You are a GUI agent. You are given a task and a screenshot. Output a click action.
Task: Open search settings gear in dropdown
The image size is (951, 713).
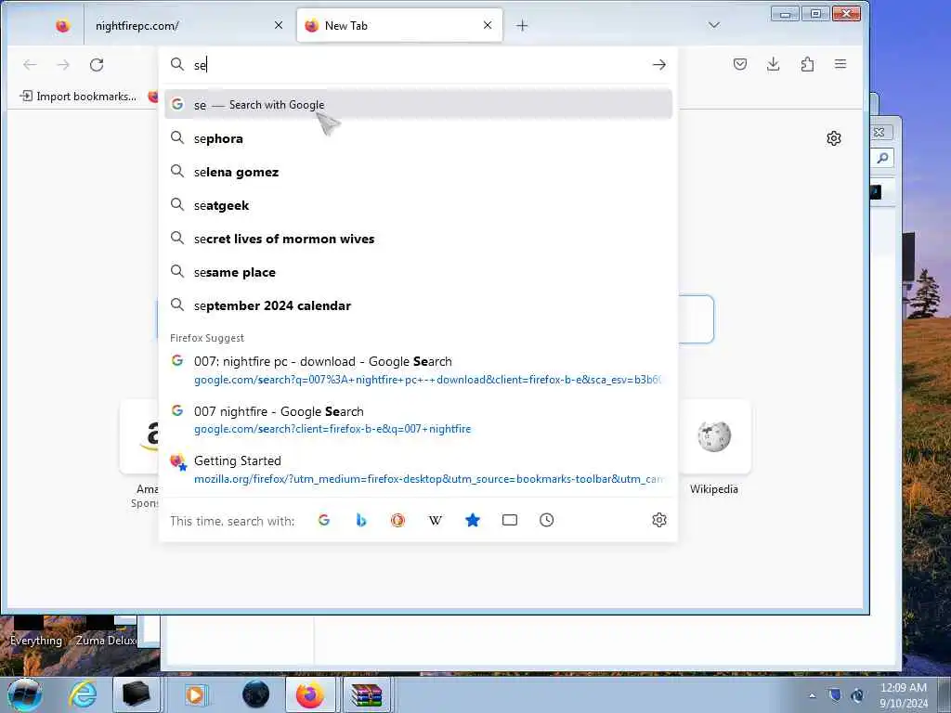coord(659,520)
